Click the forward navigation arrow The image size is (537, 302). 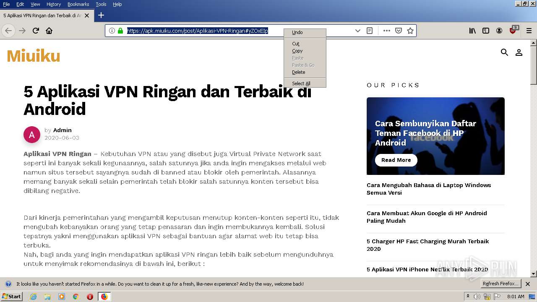click(x=22, y=31)
